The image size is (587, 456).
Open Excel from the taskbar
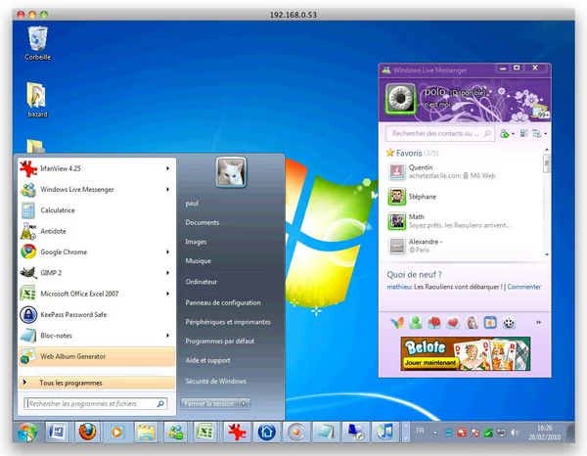pos(205,433)
